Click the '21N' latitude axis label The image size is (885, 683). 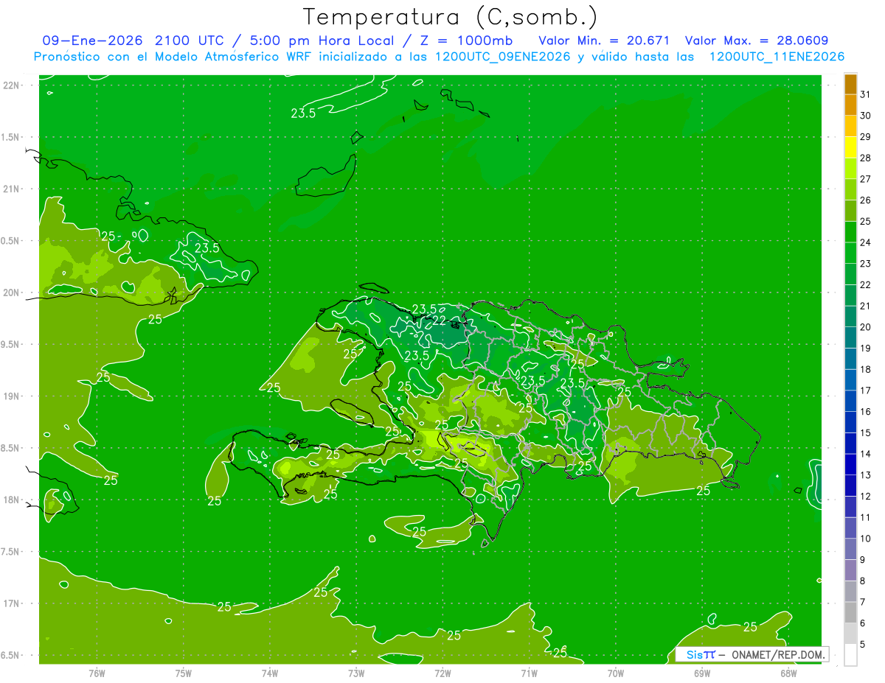pos(12,189)
